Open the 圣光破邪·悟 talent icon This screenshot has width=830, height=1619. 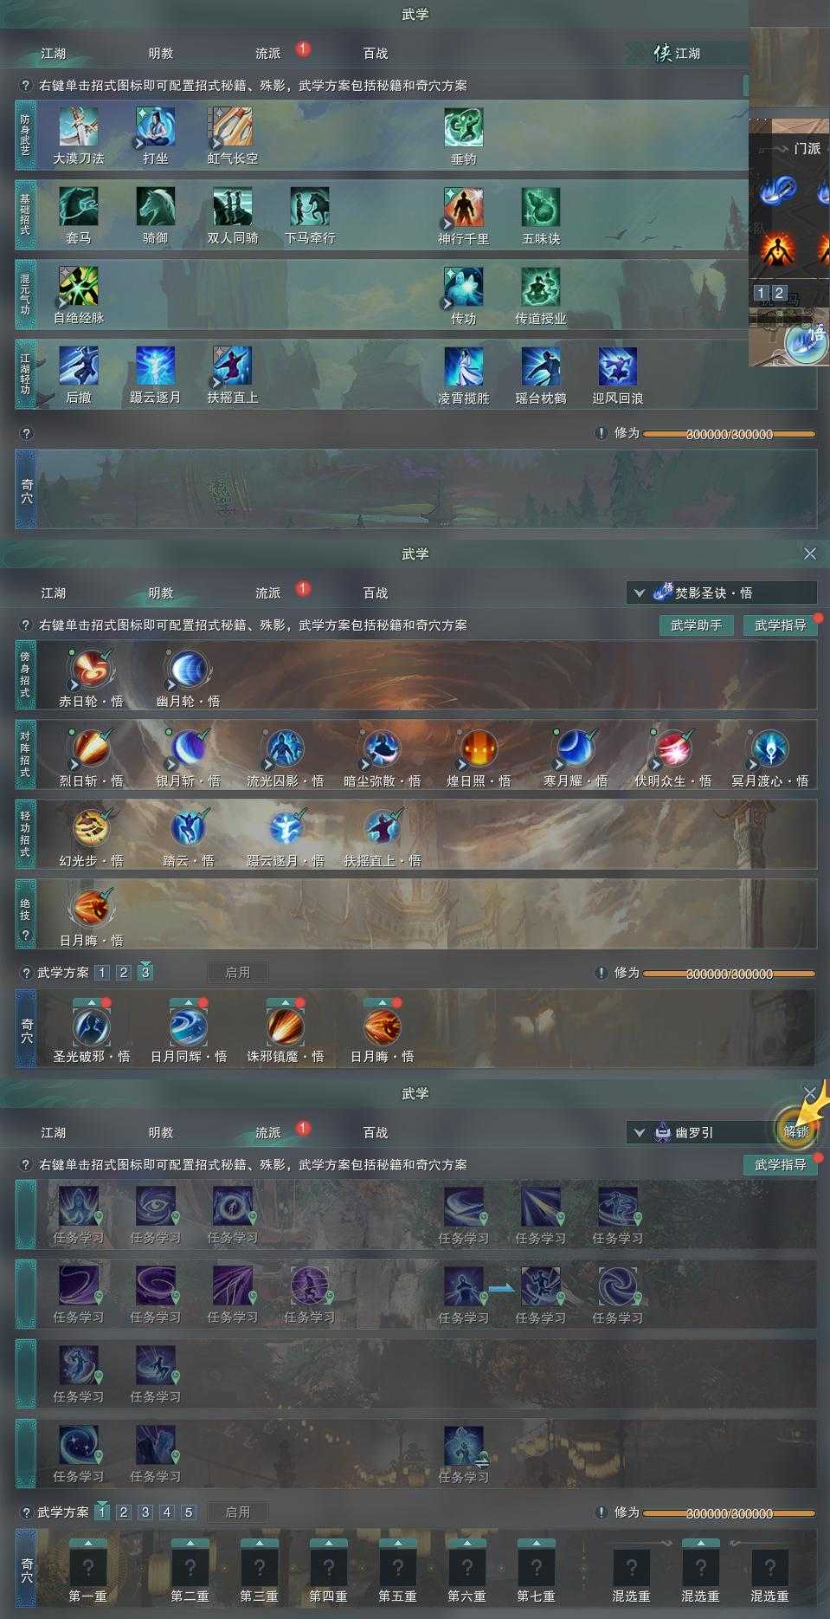(x=91, y=1026)
